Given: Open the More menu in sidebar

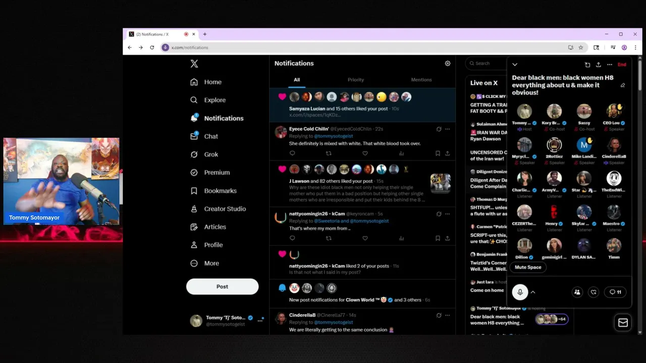Looking at the screenshot, I should (x=205, y=263).
